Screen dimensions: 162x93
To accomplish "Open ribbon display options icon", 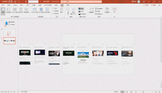I will pos(144,2).
